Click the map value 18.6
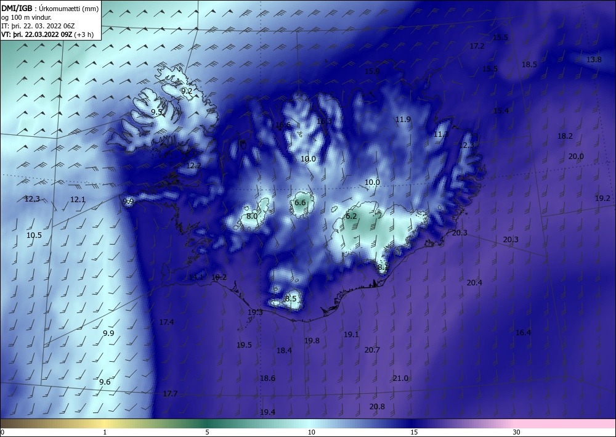 267,378
